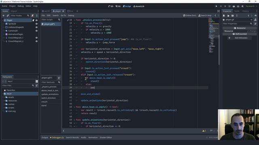
Task: Click Search Help button
Action: [x=205, y=15]
